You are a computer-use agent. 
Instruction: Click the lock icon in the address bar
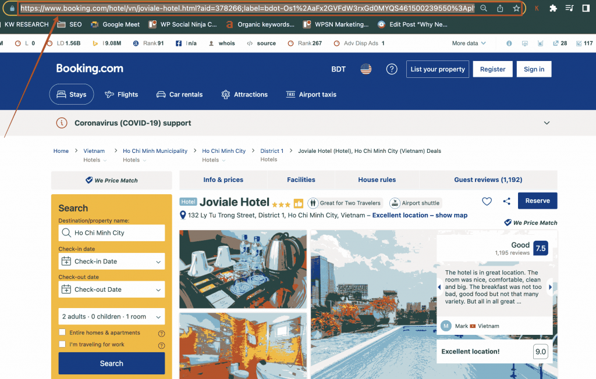(x=12, y=8)
